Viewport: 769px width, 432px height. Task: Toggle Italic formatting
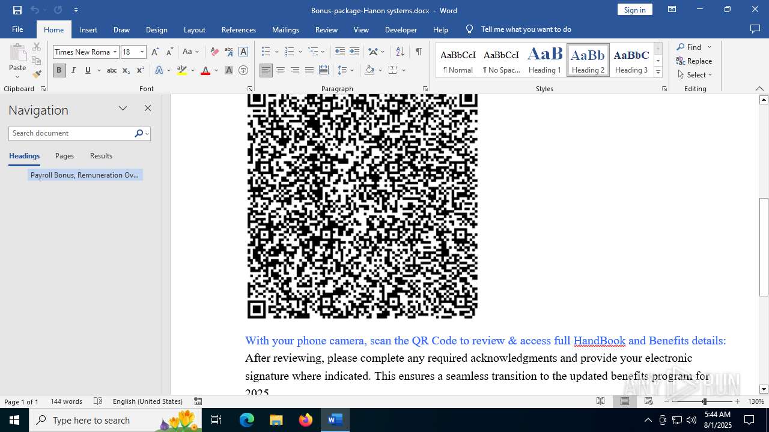pos(73,70)
